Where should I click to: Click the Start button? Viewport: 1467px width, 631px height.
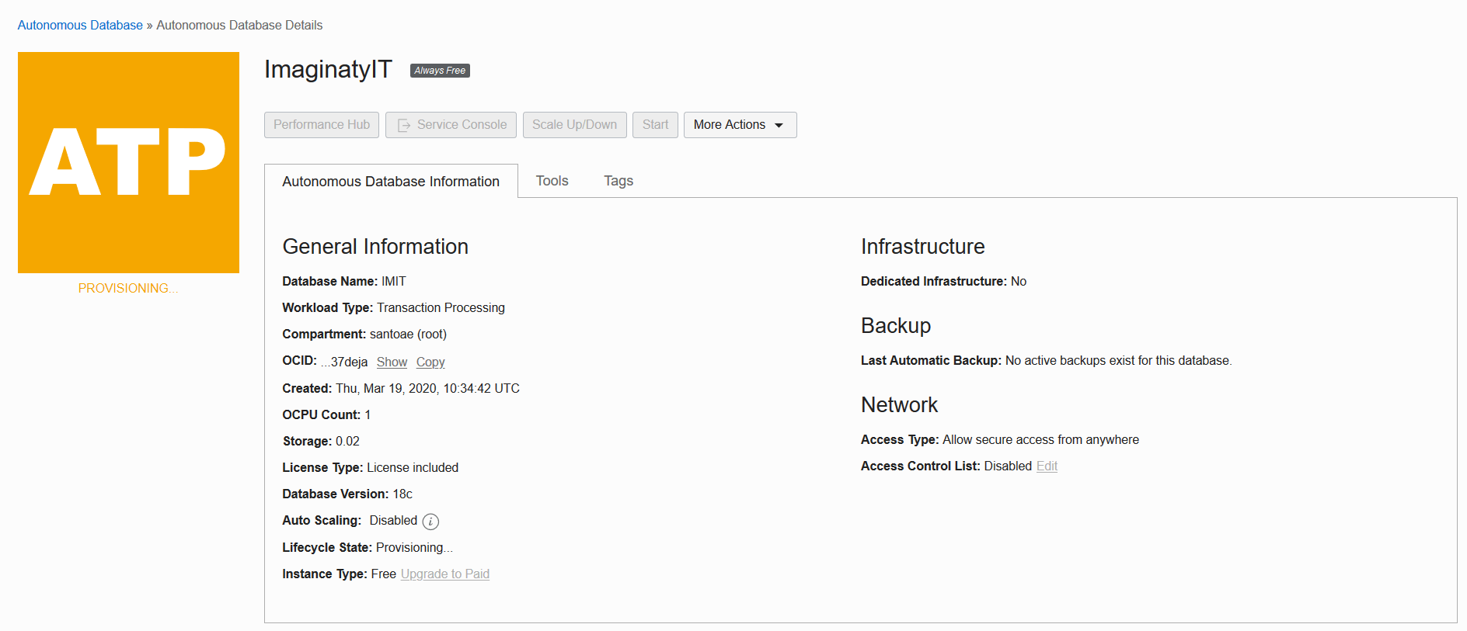point(655,125)
